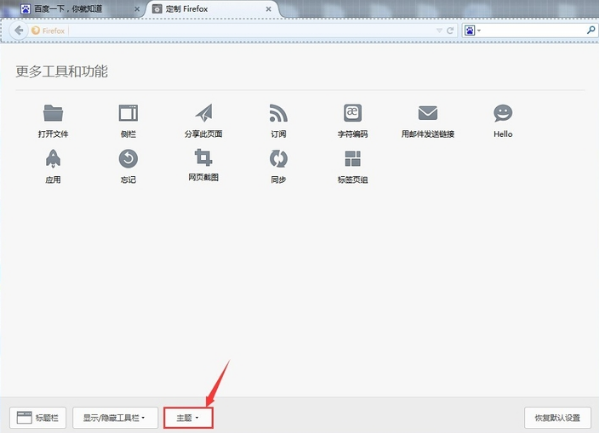Screen dimensions: 600x434
Task: Click the Share This Page (分享此页面) paper-plane icon
Action: coord(204,113)
